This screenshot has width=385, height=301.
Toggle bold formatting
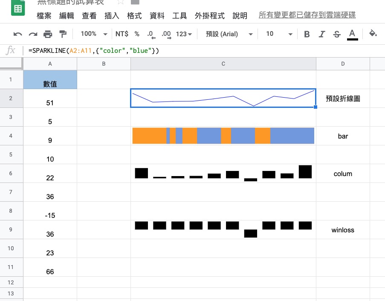307,34
